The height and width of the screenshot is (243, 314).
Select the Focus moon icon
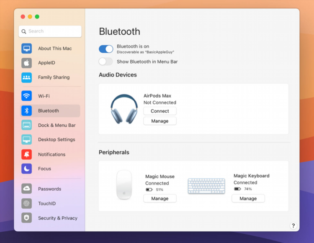[26, 169]
